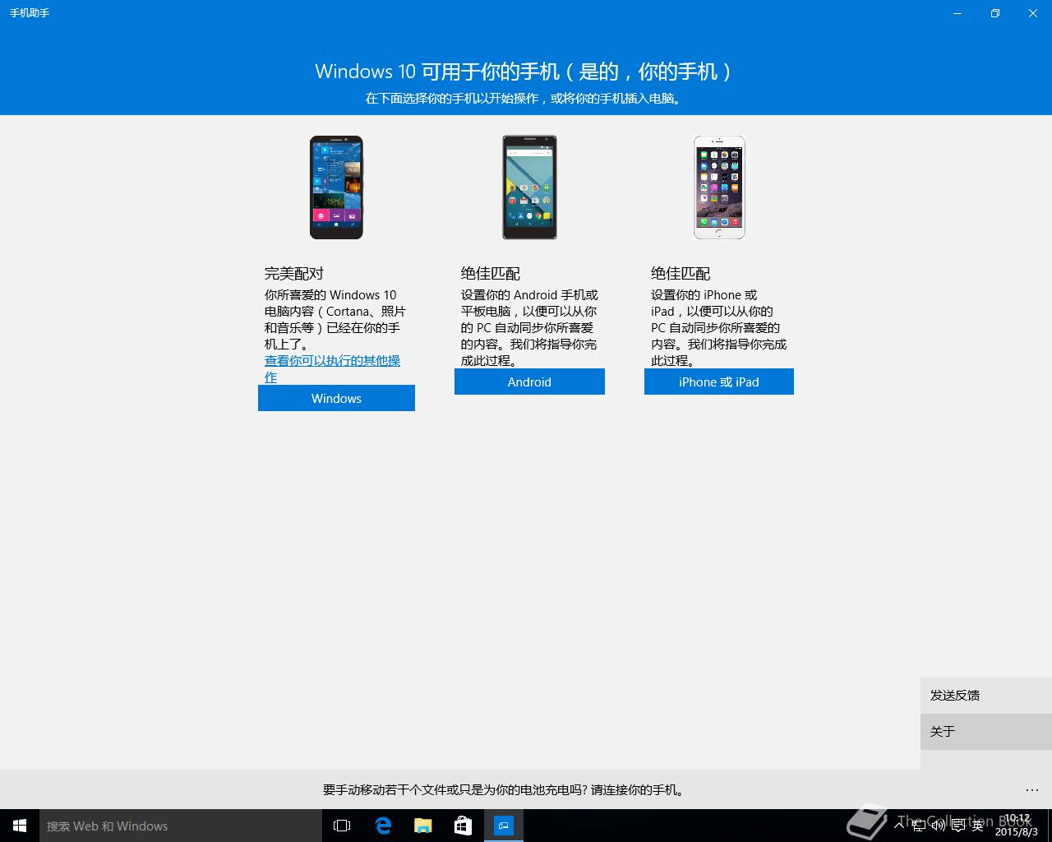Launch Microsoft Edge from the taskbar
The image size is (1052, 842).
(383, 826)
